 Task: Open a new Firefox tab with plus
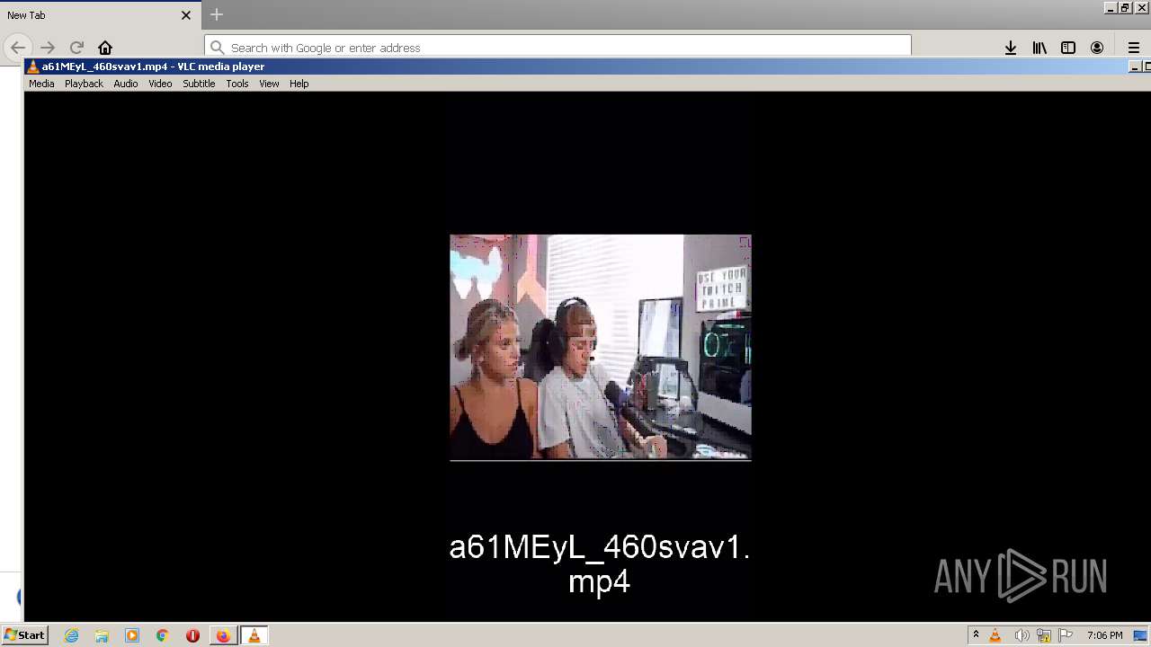217,14
